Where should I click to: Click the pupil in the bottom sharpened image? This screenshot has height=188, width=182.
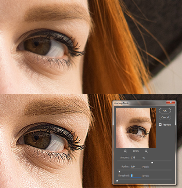click(x=36, y=138)
